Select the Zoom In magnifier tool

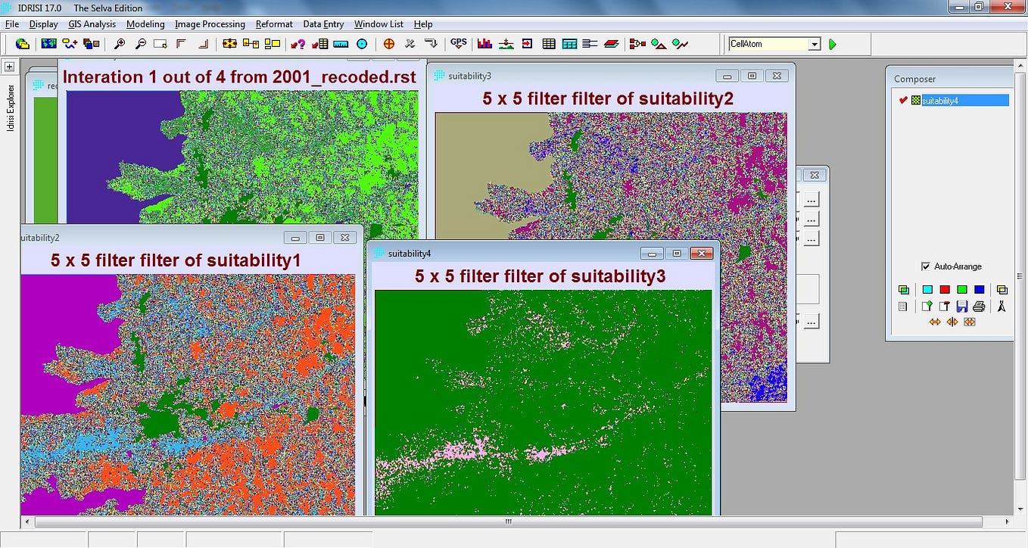[x=118, y=44]
